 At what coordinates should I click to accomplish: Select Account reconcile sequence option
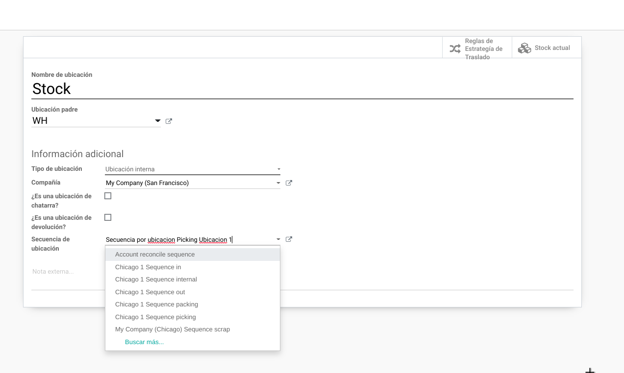click(x=193, y=255)
